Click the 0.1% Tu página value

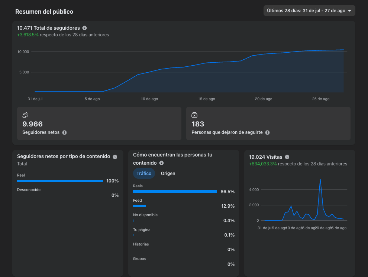point(229,235)
